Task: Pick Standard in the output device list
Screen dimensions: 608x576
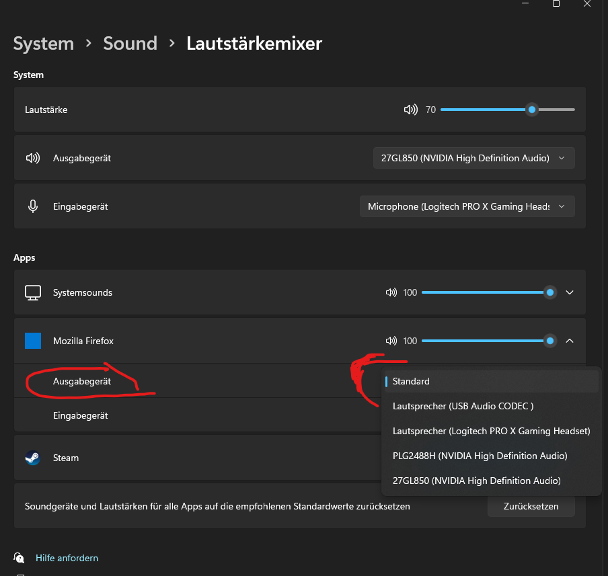Action: click(411, 381)
